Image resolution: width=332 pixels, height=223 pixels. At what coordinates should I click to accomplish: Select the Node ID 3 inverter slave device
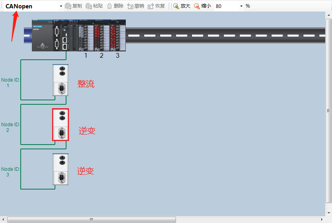(61, 169)
